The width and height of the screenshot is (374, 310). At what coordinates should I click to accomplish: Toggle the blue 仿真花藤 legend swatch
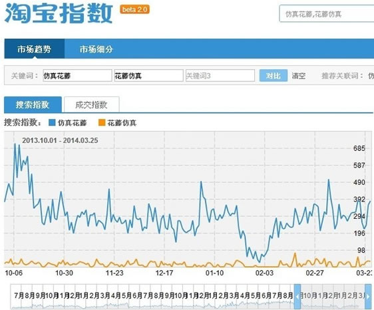pos(52,122)
